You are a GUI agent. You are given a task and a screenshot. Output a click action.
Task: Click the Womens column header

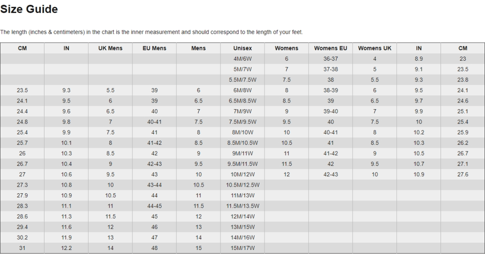point(287,48)
